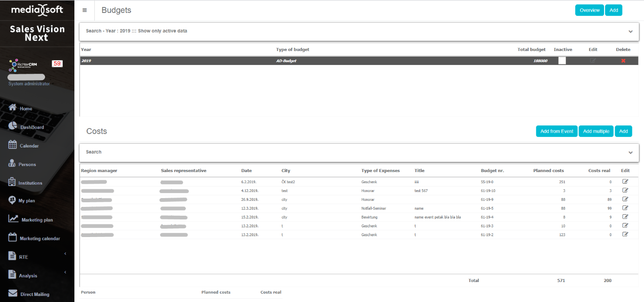
Task: Delete the 2019 AD-Budget row
Action: click(x=623, y=61)
